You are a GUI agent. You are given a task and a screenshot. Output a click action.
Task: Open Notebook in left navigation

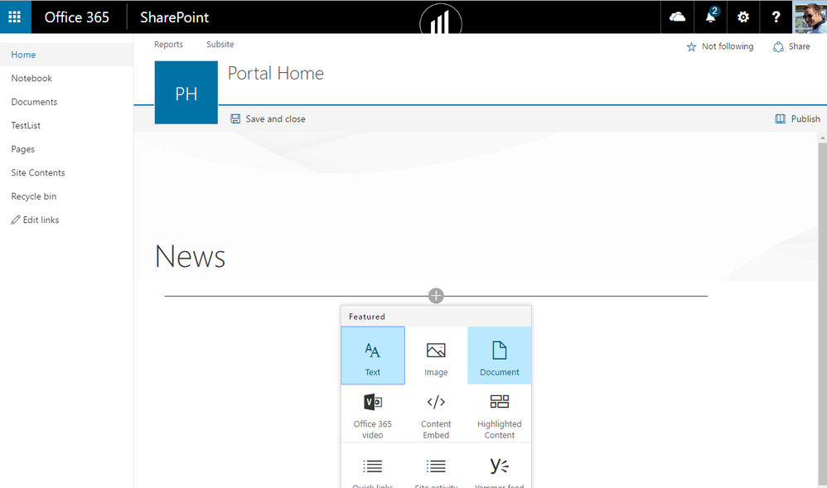point(66,78)
